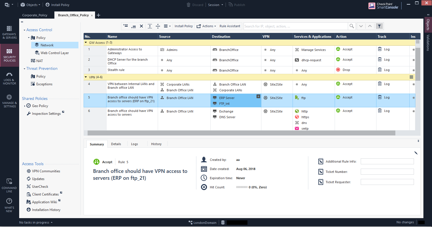Open the toolbar view options dropdown

click(x=167, y=26)
